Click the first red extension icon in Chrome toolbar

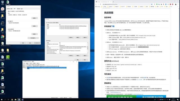click(170, 4)
